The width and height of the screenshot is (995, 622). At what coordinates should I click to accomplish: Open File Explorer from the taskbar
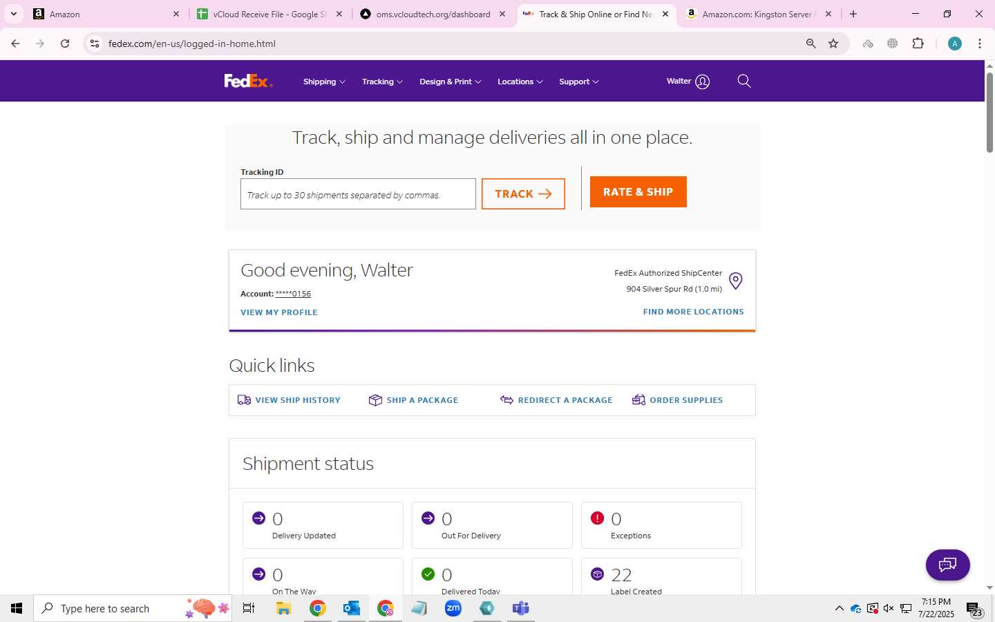tap(283, 608)
